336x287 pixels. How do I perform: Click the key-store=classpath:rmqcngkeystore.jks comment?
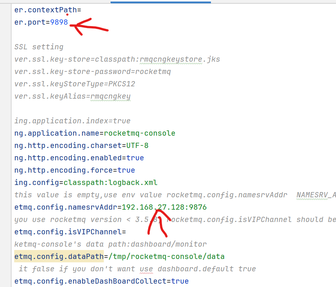(x=117, y=59)
